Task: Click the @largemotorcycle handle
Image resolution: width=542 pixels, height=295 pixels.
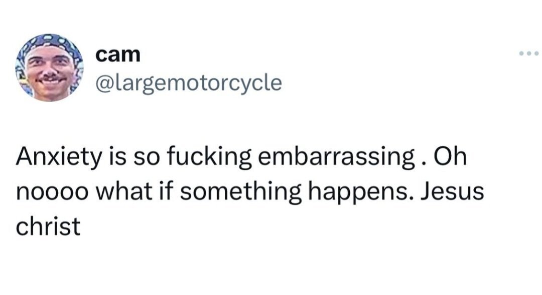Action: pos(188,83)
